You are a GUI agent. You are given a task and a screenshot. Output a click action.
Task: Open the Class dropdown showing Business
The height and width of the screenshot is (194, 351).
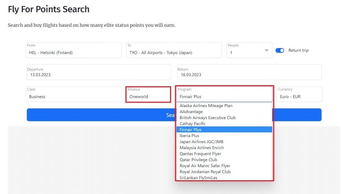tap(74, 94)
